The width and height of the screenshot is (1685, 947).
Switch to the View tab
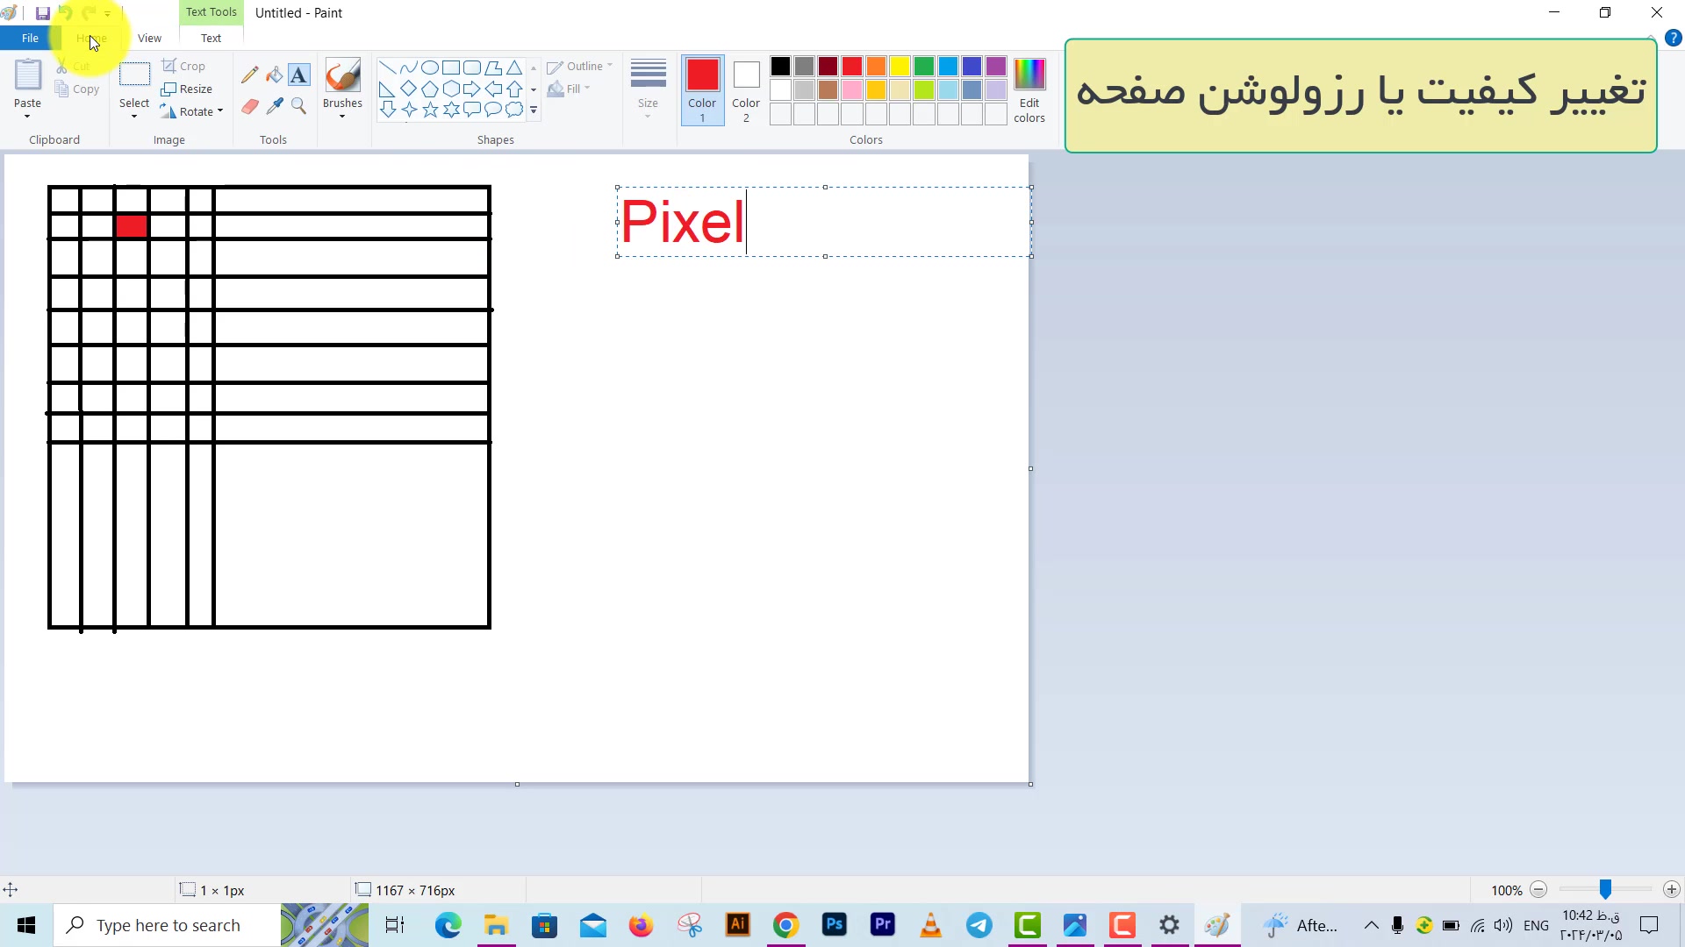(x=149, y=38)
